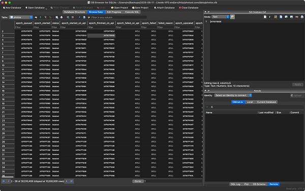Image resolution: width=305 pixels, height=191 pixels.
Task: Click the Filter box under the status column
Action: [x=55, y=28]
